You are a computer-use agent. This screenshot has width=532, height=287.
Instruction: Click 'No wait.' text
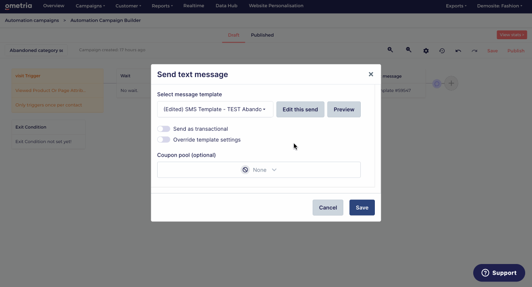click(129, 91)
